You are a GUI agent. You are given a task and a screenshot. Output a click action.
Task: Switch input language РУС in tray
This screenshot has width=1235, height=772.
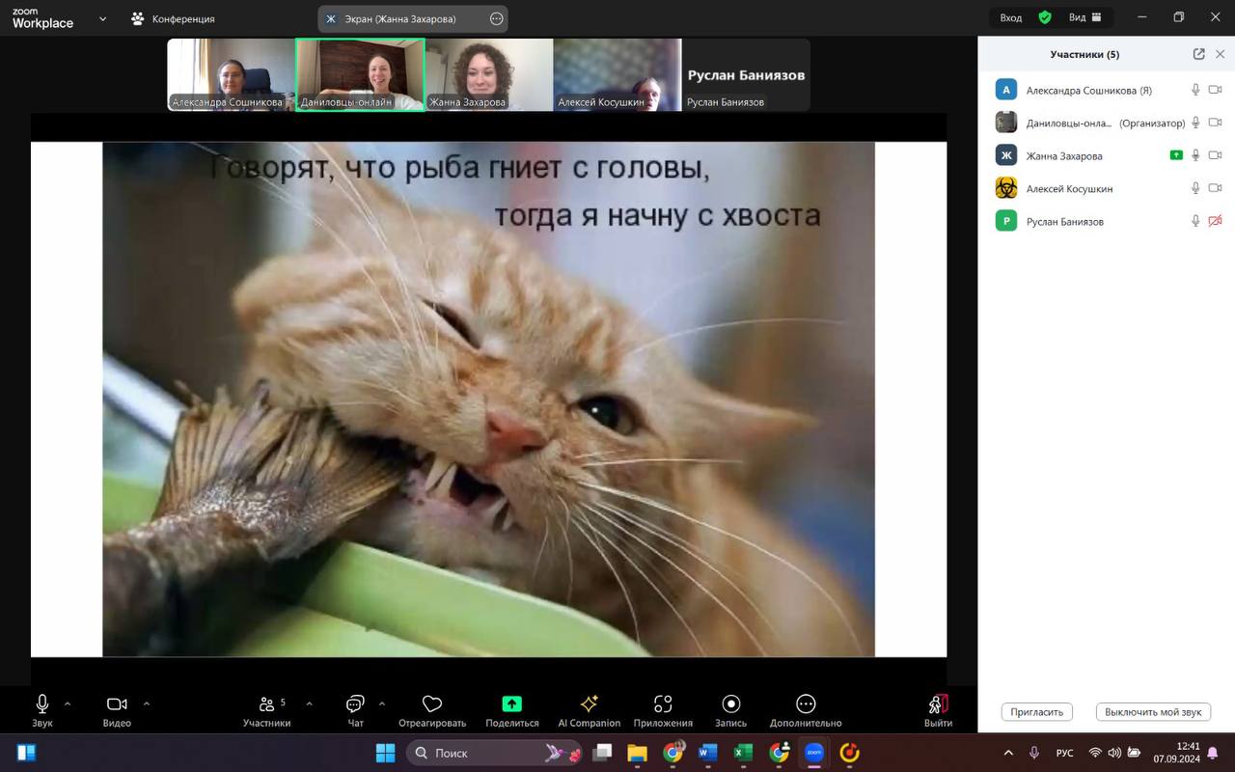pos(1064,753)
